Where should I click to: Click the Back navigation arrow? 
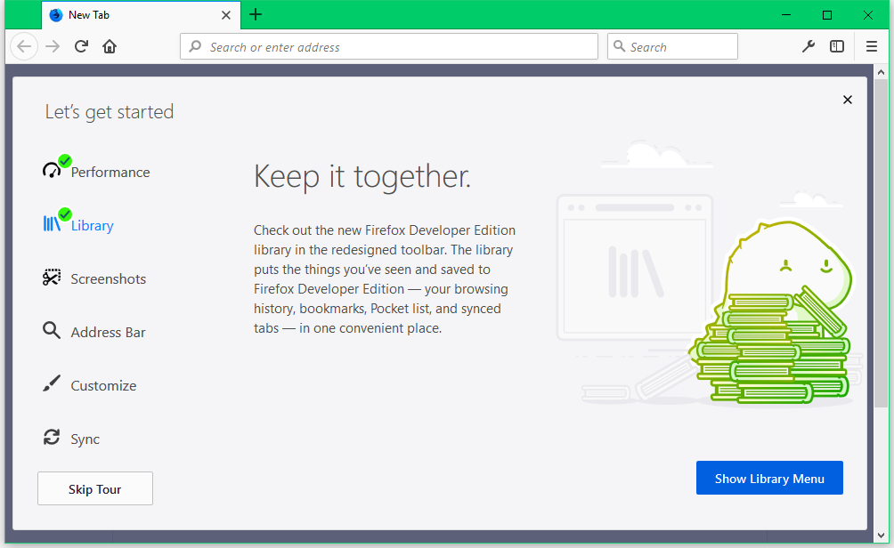[x=24, y=46]
